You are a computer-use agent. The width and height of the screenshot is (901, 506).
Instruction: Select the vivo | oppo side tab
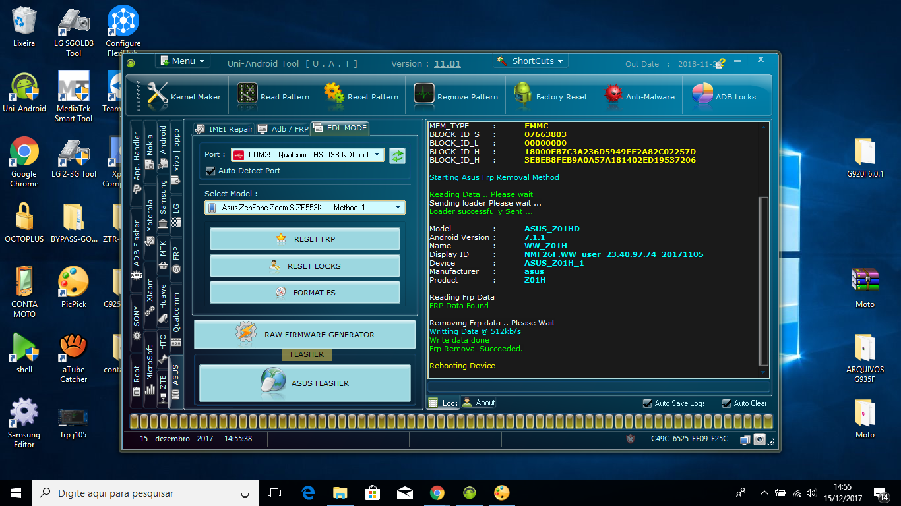tap(176, 157)
